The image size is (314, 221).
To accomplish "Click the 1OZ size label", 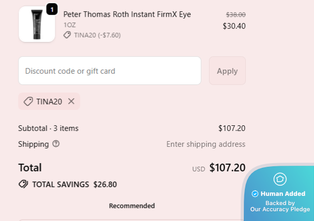I will tap(70, 25).
